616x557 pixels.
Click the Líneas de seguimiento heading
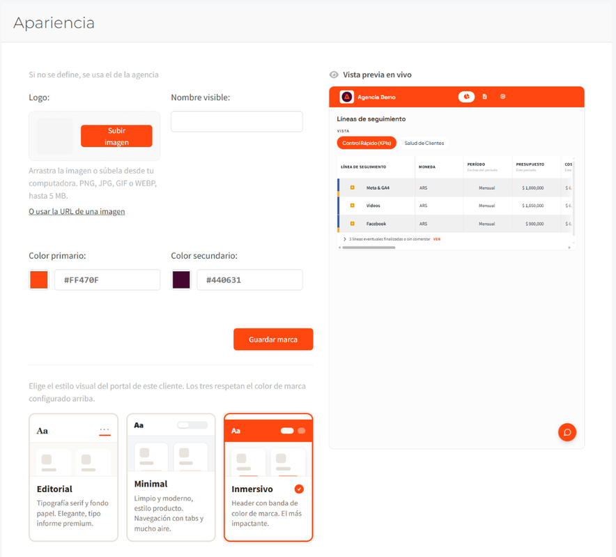[371, 119]
